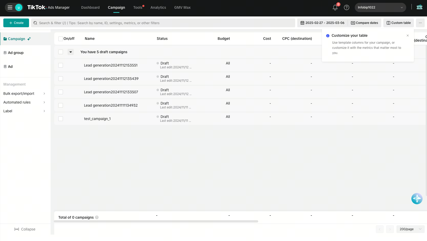Select checkbox for Lead generation20241112135439
This screenshot has height=241, width=427.
pyautogui.click(x=61, y=79)
